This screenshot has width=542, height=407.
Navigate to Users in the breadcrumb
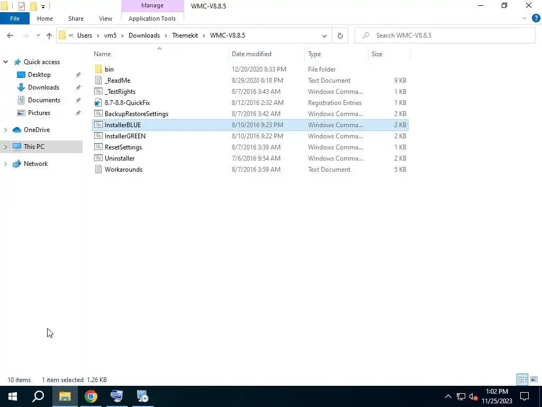point(85,36)
